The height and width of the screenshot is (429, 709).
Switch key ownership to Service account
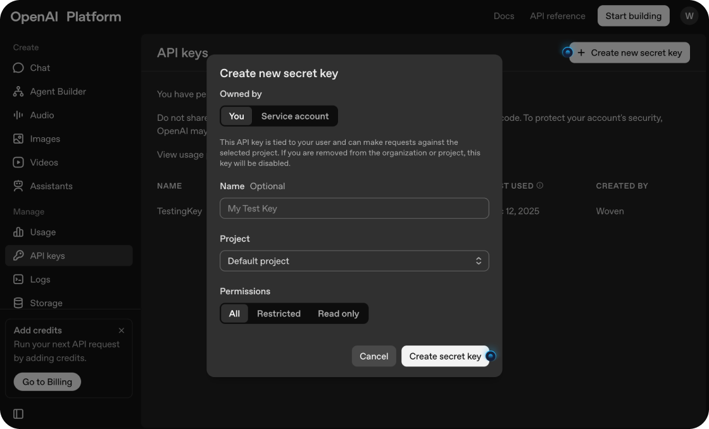click(295, 116)
